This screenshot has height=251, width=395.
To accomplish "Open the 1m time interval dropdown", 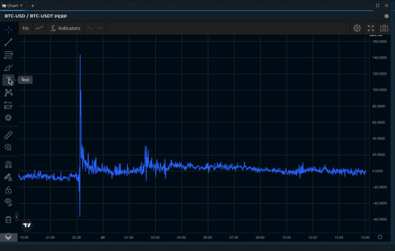I will 25,28.
